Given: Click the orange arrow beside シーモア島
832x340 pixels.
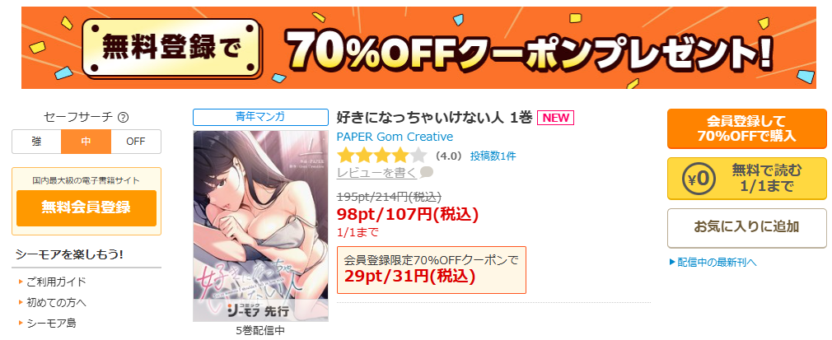Looking at the screenshot, I should [21, 323].
